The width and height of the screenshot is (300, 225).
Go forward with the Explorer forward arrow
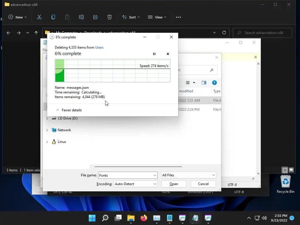tap(18, 33)
